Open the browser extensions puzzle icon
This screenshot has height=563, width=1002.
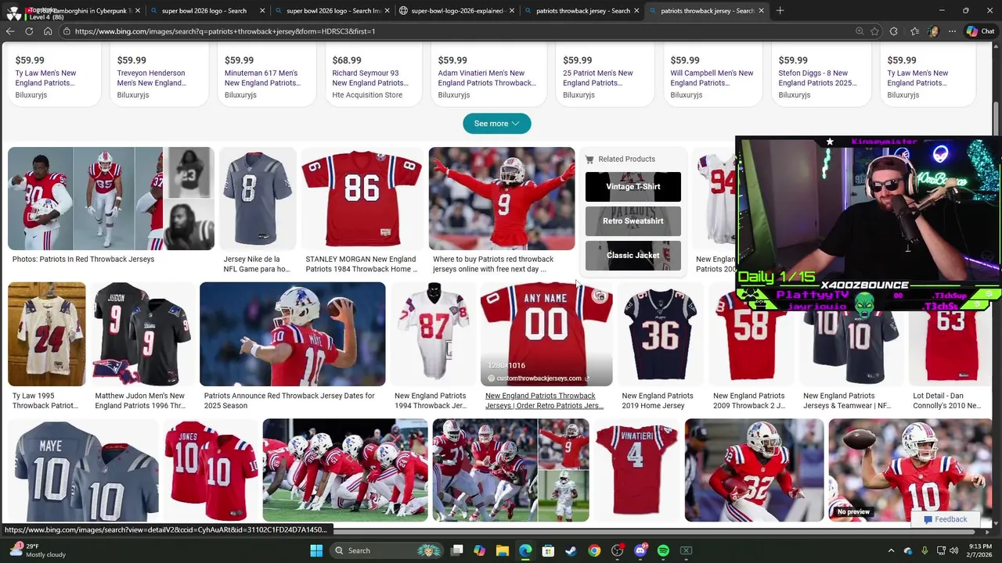(894, 31)
